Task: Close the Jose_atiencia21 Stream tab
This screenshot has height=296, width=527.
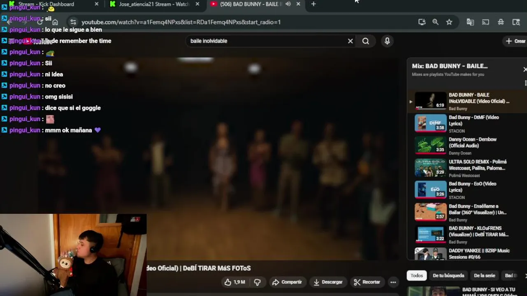Action: coord(197,4)
